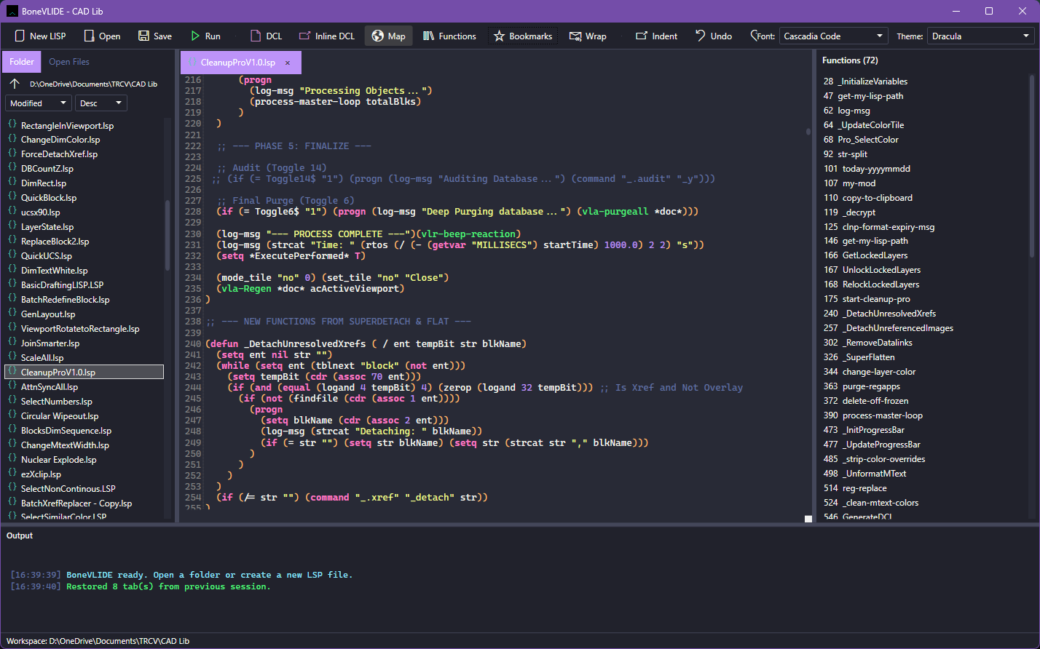
Task: Open the Desc sort order dropdown
Action: (101, 103)
